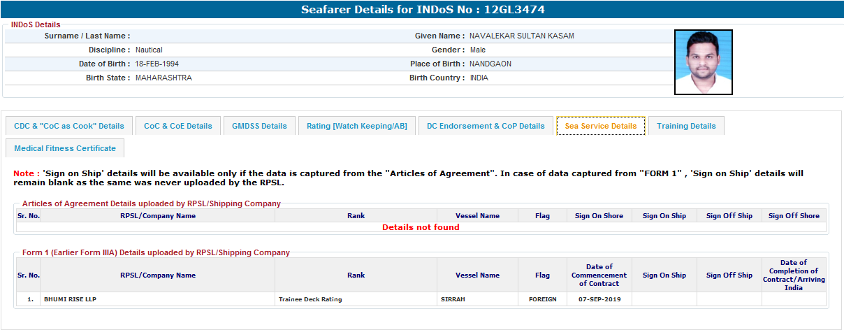Open the Training Details tab
The width and height of the screenshot is (844, 330).
(686, 126)
